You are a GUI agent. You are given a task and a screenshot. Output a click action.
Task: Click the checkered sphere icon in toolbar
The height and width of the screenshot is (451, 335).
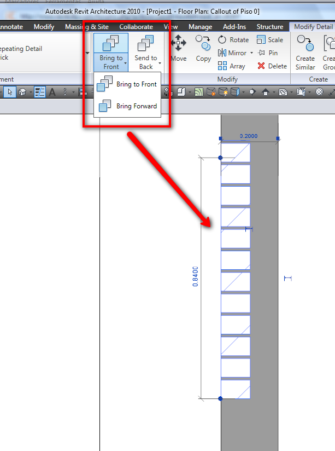click(x=319, y=92)
